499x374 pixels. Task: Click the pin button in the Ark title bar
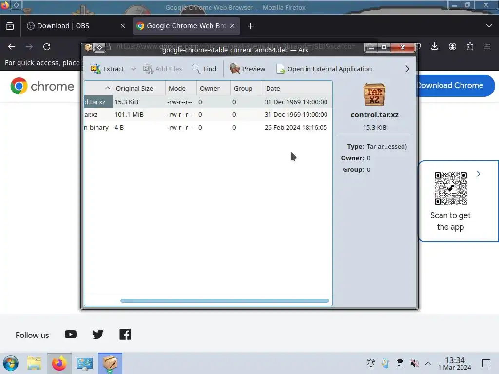tap(99, 48)
